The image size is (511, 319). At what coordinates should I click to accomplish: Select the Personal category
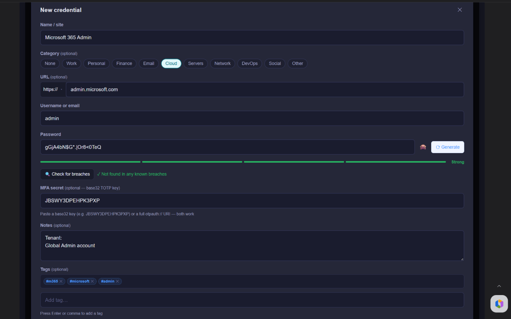pyautogui.click(x=97, y=63)
